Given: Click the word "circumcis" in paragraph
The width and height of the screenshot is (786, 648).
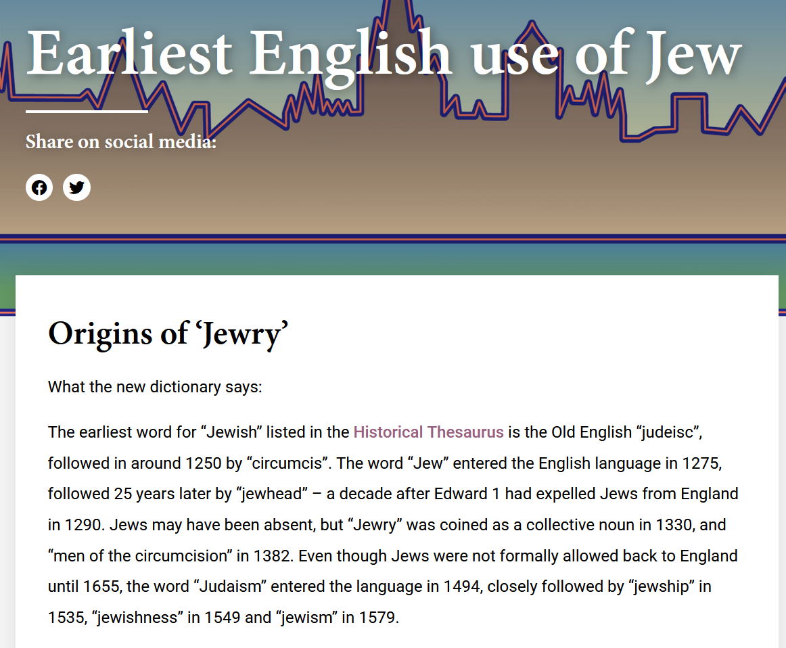Looking at the screenshot, I should (x=289, y=463).
